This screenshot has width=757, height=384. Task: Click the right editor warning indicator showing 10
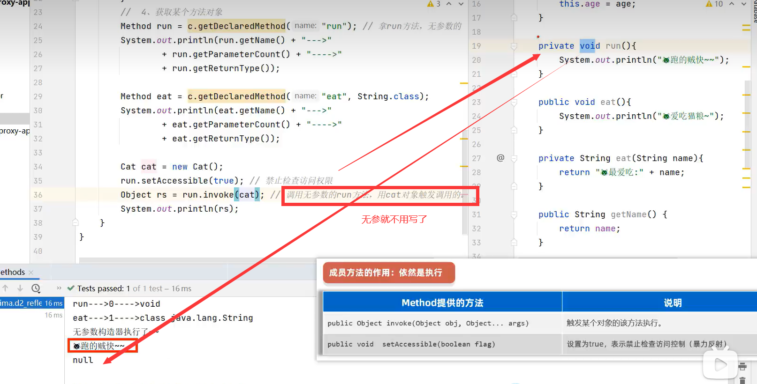click(714, 4)
